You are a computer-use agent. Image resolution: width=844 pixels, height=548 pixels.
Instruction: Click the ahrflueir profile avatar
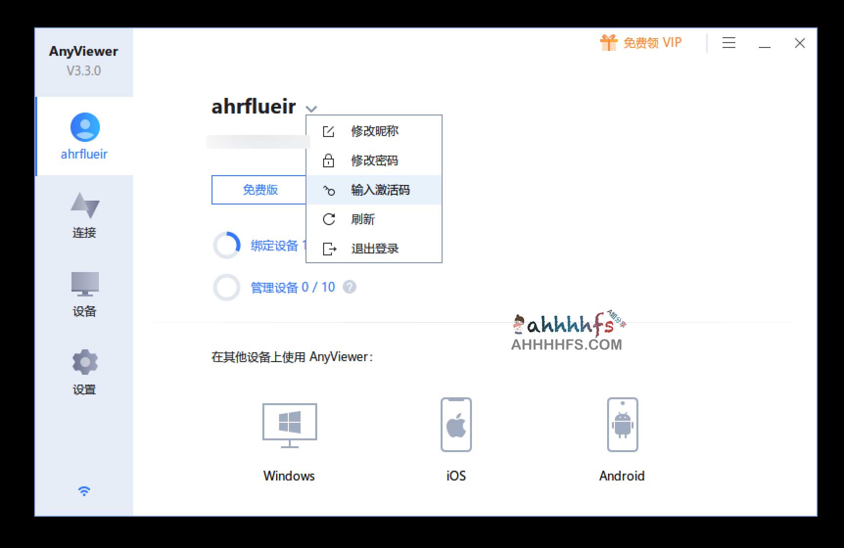(84, 127)
